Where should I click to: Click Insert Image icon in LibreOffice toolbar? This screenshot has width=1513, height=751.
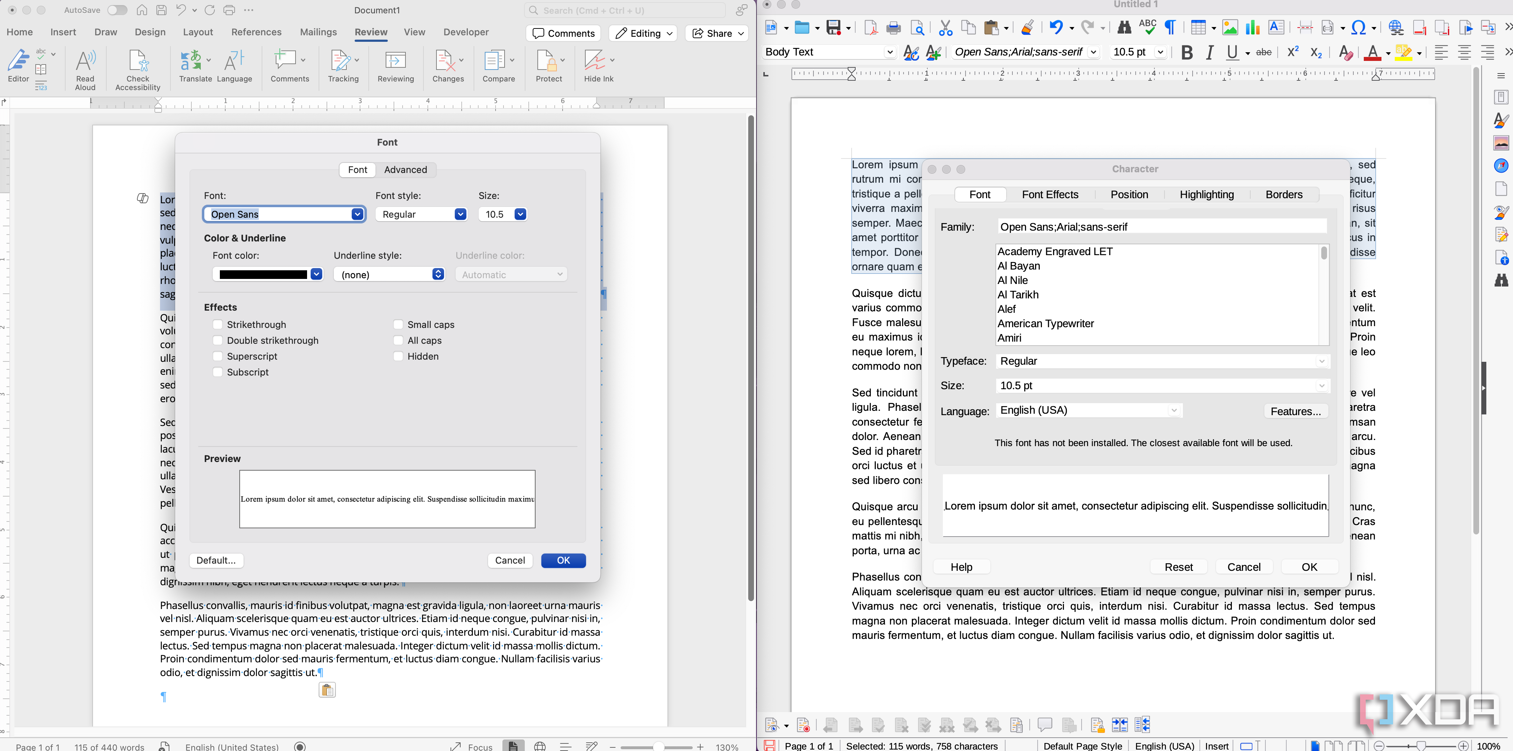pyautogui.click(x=1229, y=27)
